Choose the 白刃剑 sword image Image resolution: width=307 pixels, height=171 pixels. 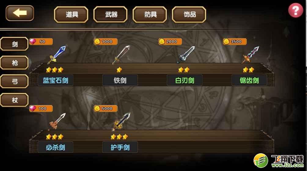186,55
